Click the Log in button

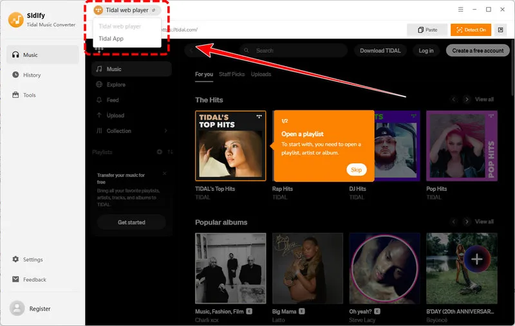pos(426,51)
